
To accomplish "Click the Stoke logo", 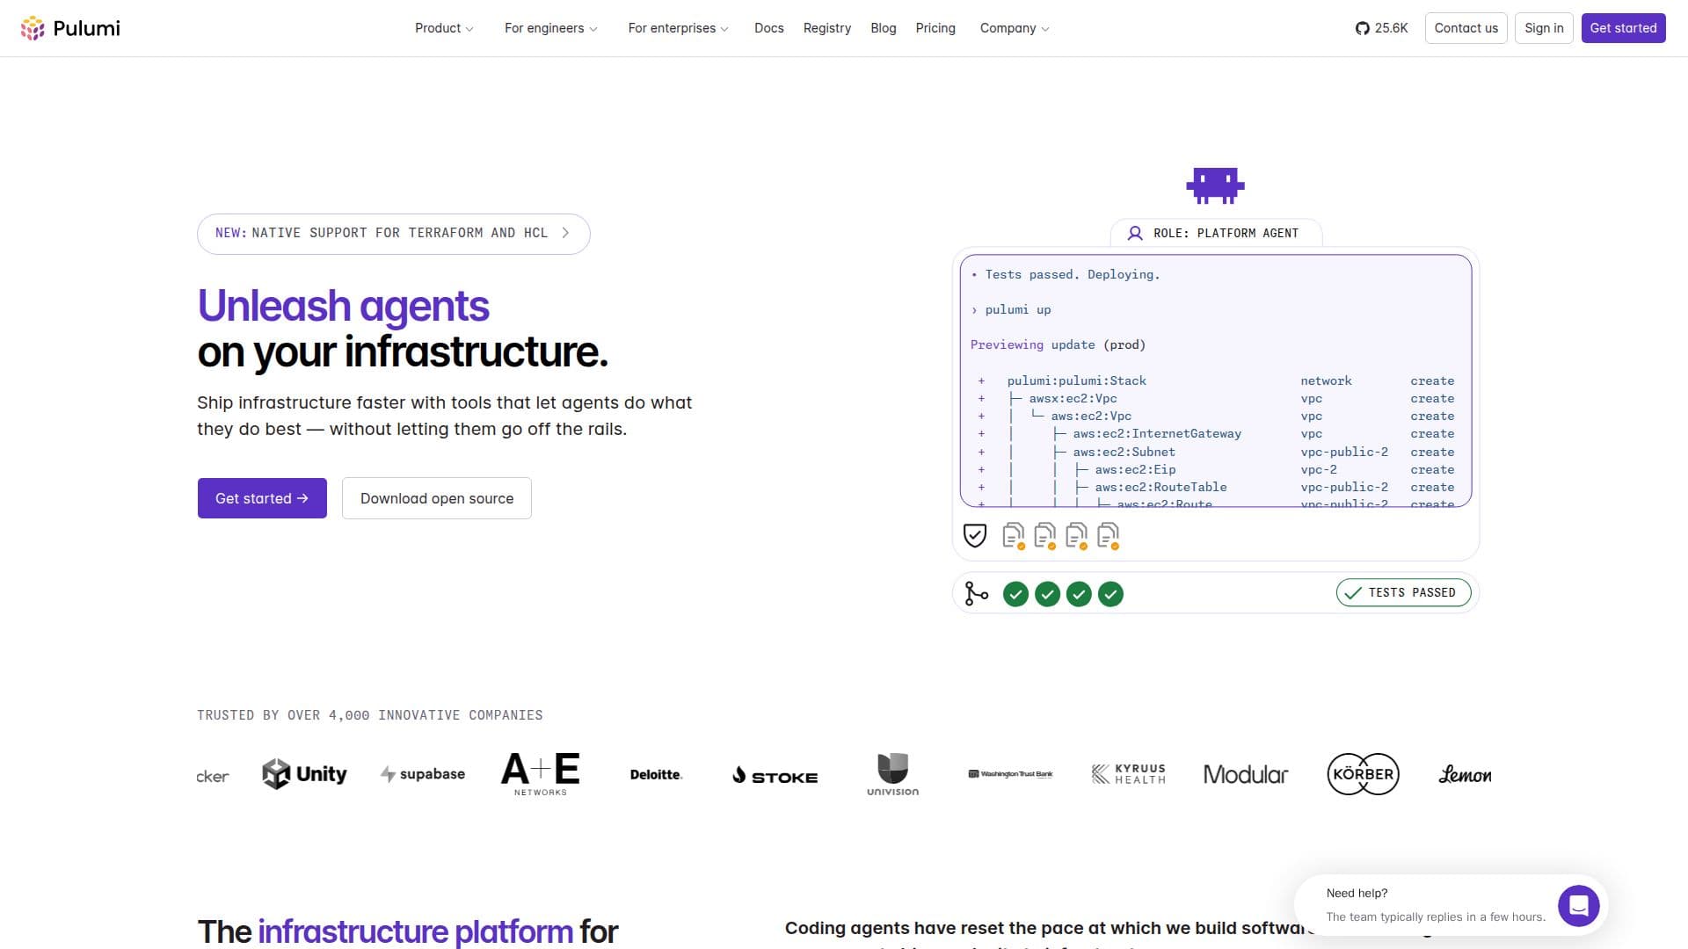I will tap(775, 775).
